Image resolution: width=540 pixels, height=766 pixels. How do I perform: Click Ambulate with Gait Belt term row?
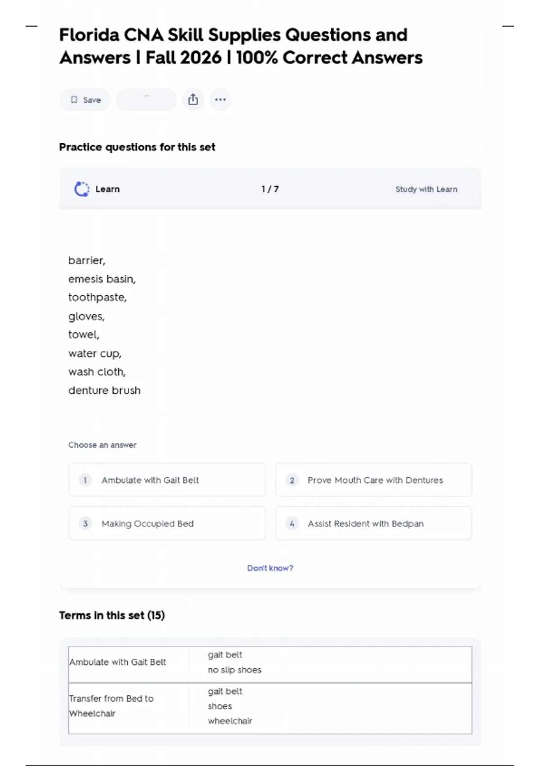tap(118, 662)
